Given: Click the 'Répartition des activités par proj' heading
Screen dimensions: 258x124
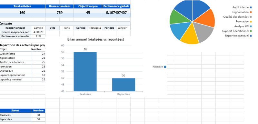Looking at the screenshot, I should [x=22, y=45].
